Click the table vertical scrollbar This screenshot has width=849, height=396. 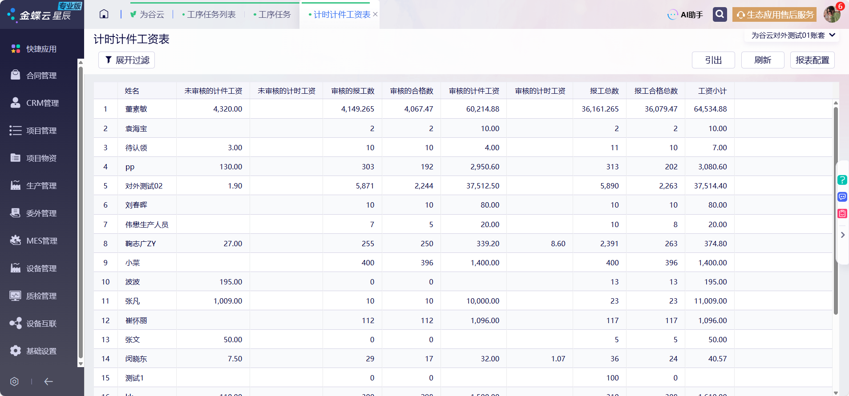[836, 211]
